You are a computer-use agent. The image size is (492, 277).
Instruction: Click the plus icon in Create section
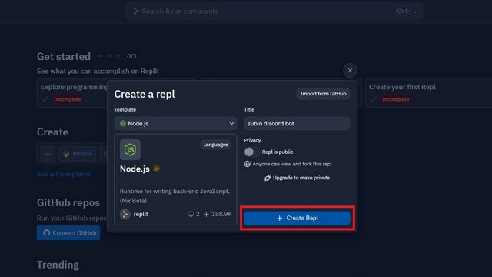pos(48,154)
